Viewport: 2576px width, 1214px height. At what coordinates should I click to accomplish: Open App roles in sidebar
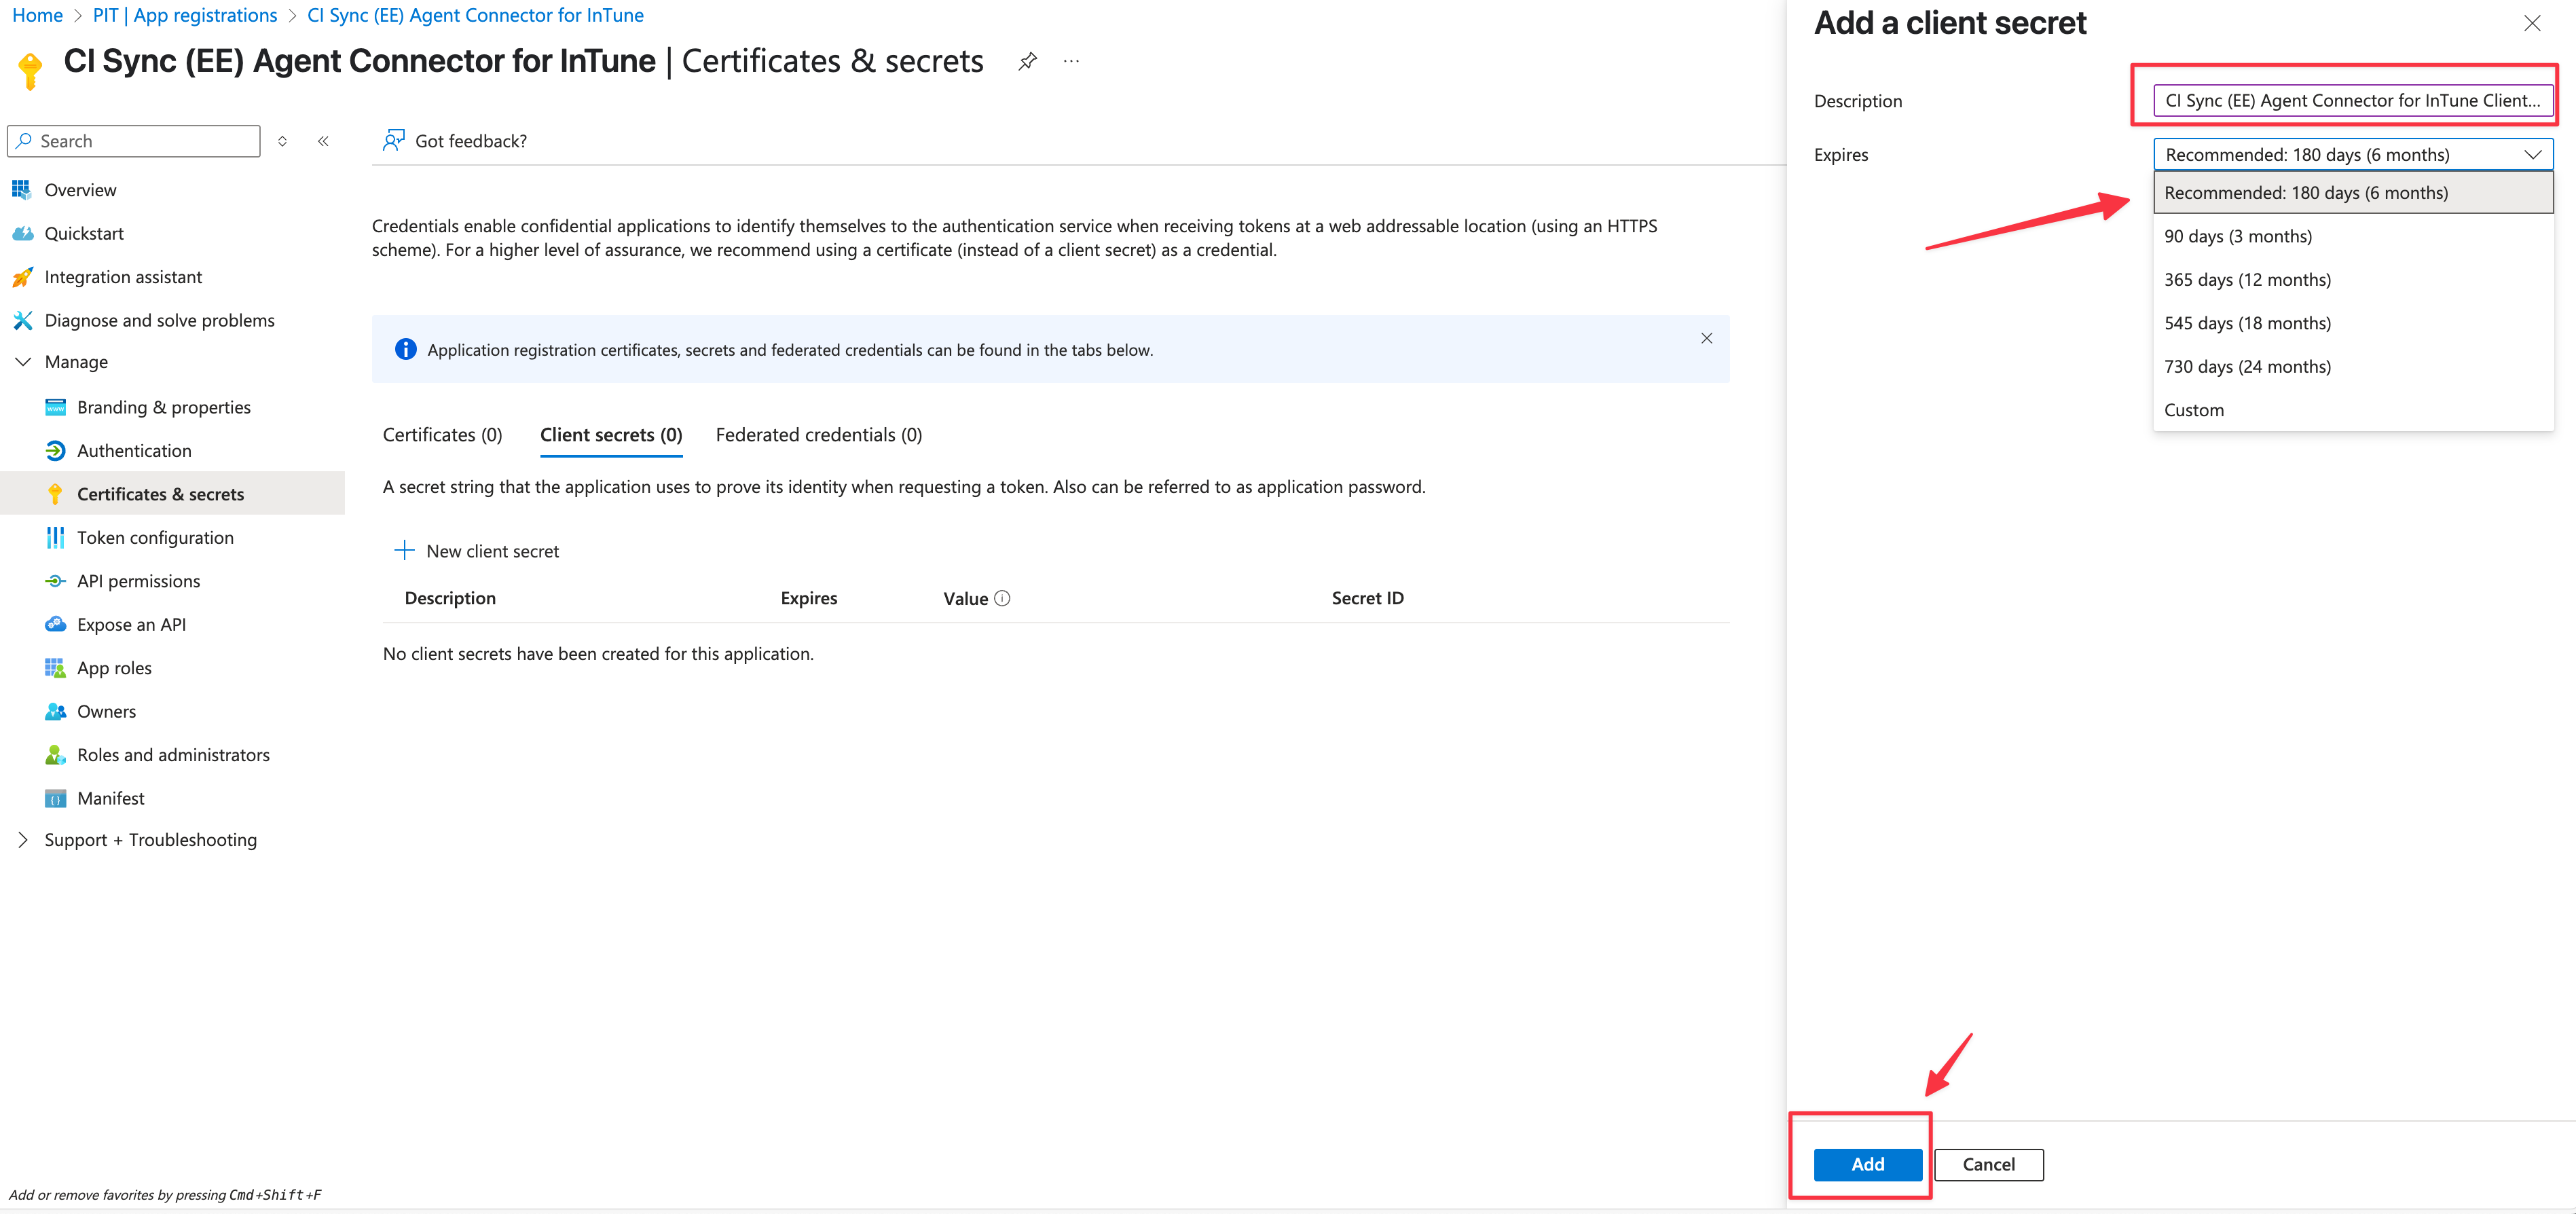[114, 668]
